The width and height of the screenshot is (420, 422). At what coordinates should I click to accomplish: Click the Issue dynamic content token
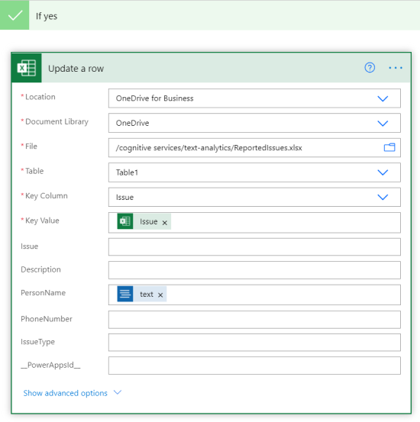click(144, 221)
